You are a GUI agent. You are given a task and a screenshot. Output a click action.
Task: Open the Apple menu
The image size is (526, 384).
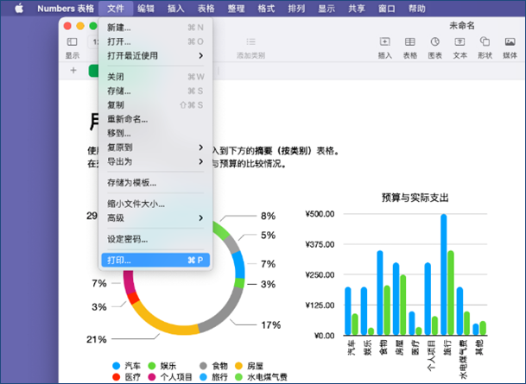click(x=19, y=9)
